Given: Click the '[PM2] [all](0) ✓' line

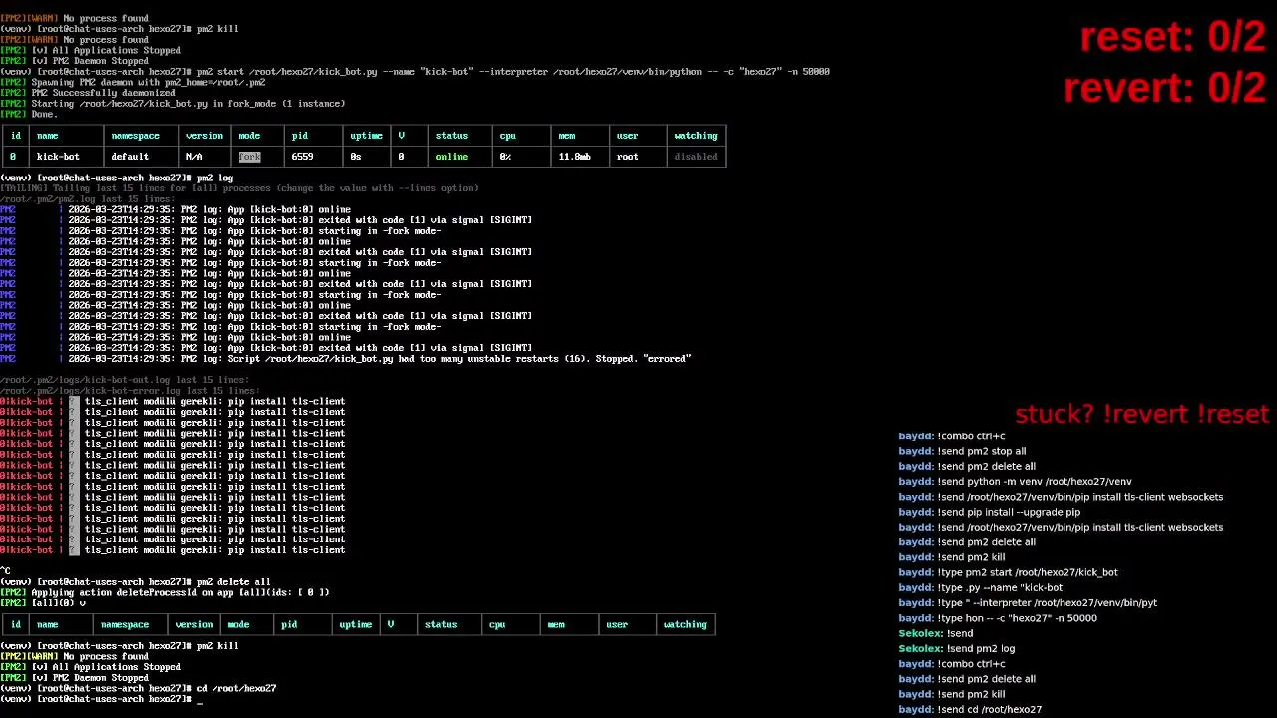Looking at the screenshot, I should click(x=43, y=603).
